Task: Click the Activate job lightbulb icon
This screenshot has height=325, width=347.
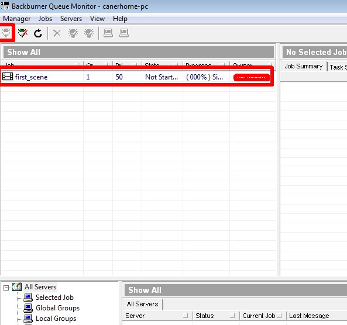Action: click(x=73, y=33)
